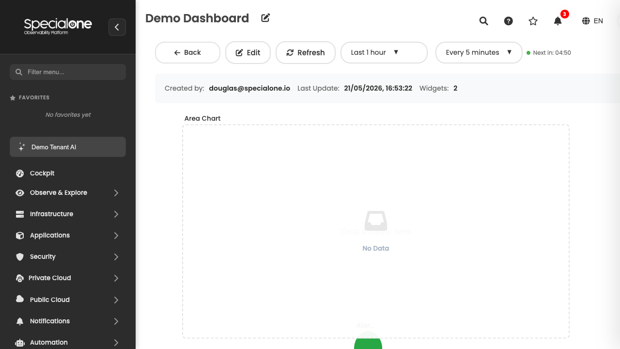Screen dimensions: 620x349
Task: Open the Infrastructure menu item
Action: [x=68, y=214]
